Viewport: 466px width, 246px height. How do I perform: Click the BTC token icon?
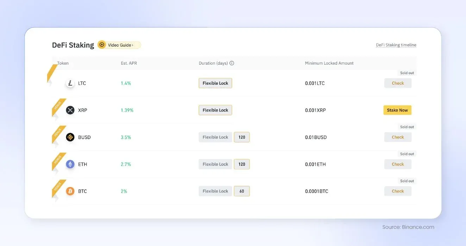pyautogui.click(x=70, y=191)
